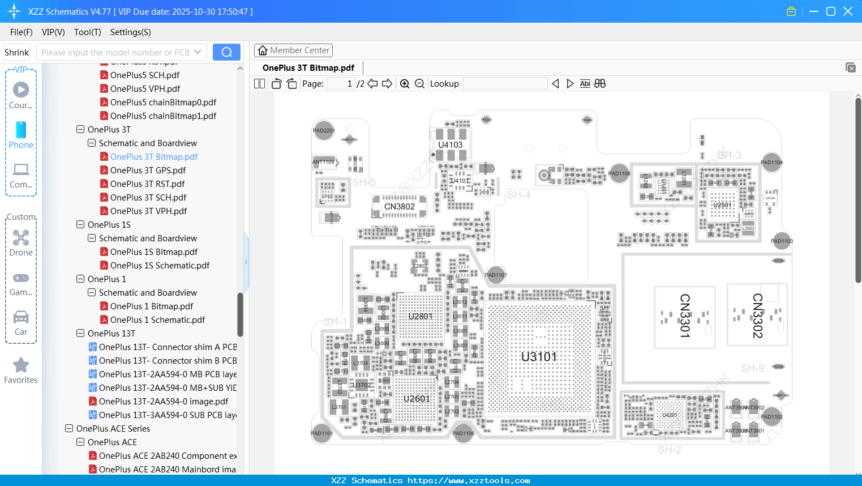Image resolution: width=862 pixels, height=486 pixels.
Task: Select the dual page view icon
Action: tap(259, 83)
